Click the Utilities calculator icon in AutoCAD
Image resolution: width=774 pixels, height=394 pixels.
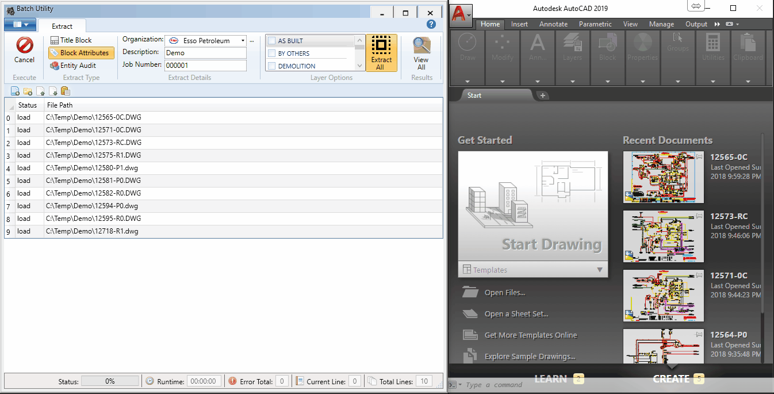click(713, 42)
